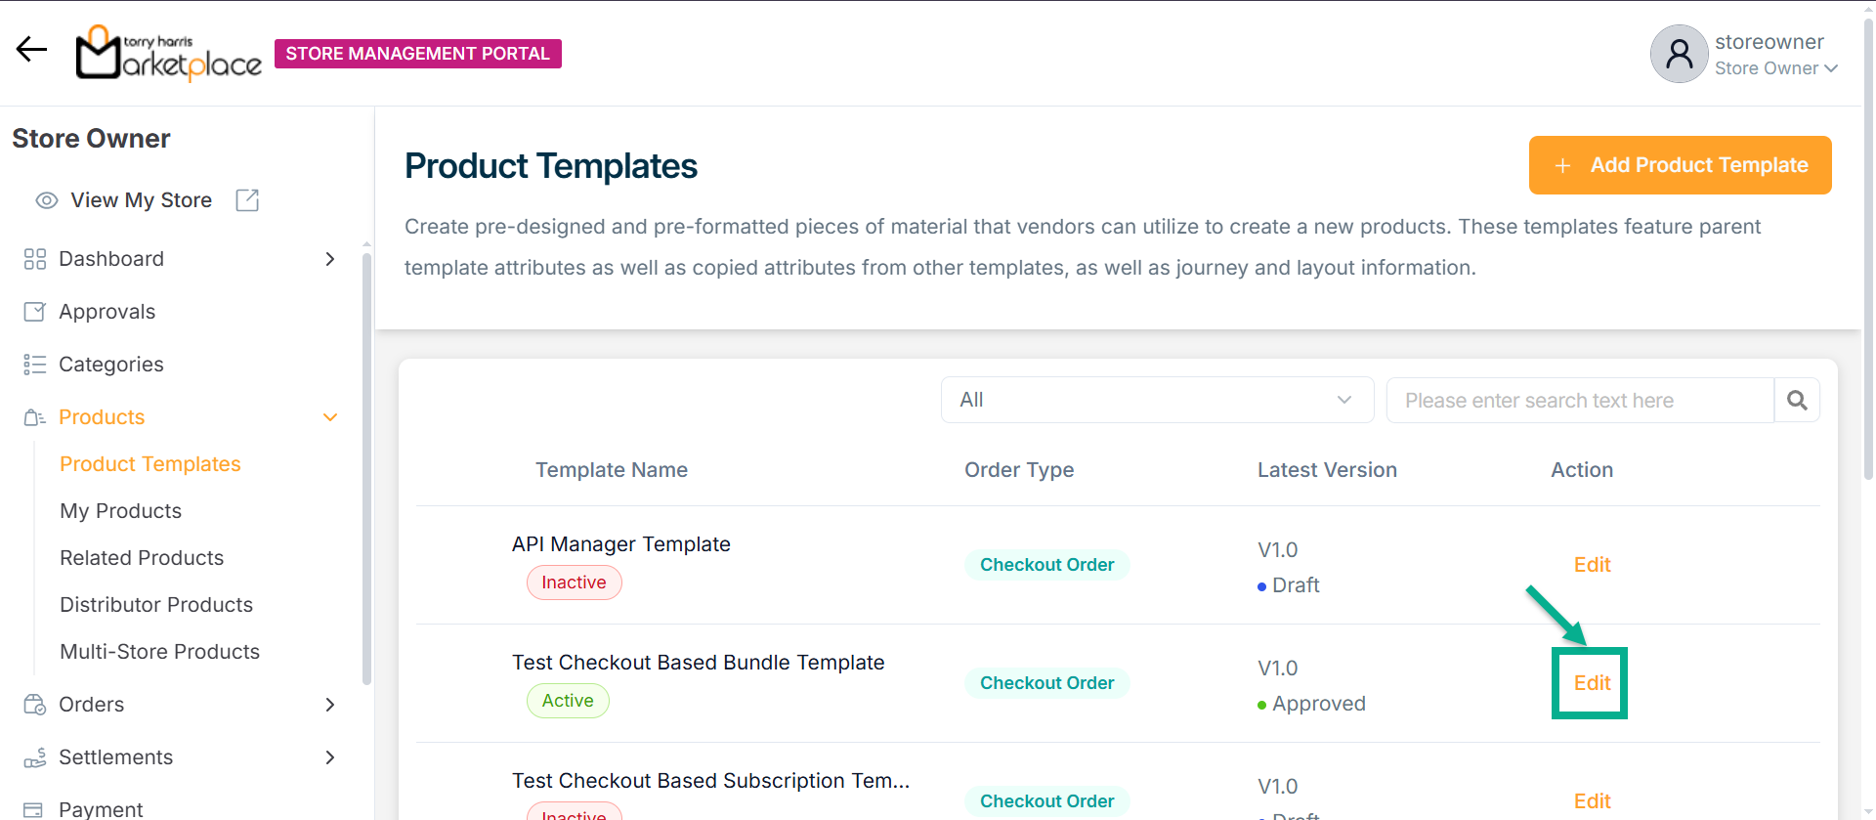Click the back arrow icon
The height and width of the screenshot is (820, 1876).
(x=31, y=49)
